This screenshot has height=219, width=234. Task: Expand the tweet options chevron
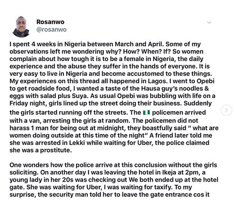click(x=209, y=23)
